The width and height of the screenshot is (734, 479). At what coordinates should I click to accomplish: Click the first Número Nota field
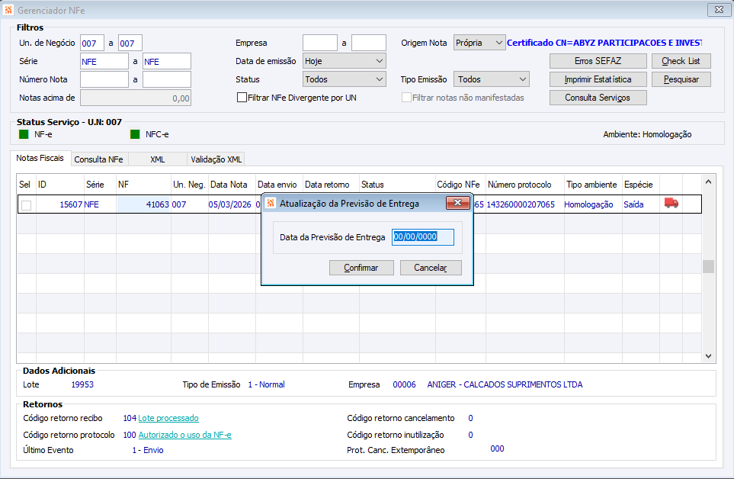pos(104,79)
